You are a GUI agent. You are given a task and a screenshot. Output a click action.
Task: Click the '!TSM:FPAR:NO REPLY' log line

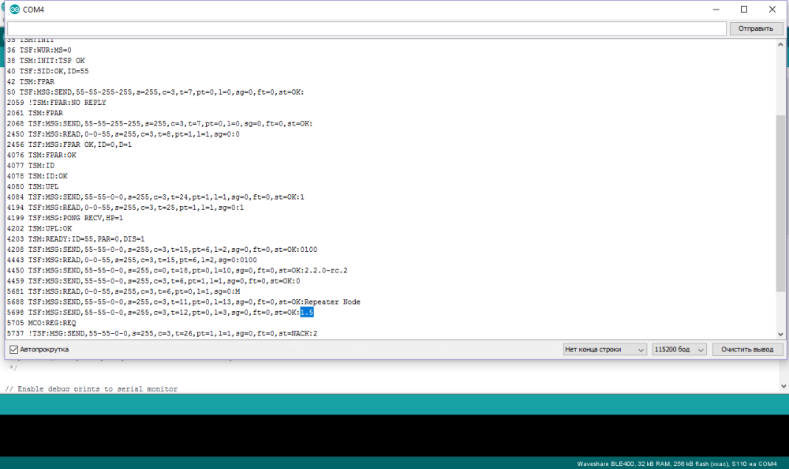pos(67,103)
